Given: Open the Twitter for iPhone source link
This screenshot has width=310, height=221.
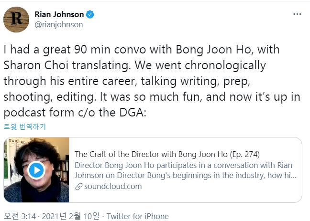Looking at the screenshot, I should 138,216.
